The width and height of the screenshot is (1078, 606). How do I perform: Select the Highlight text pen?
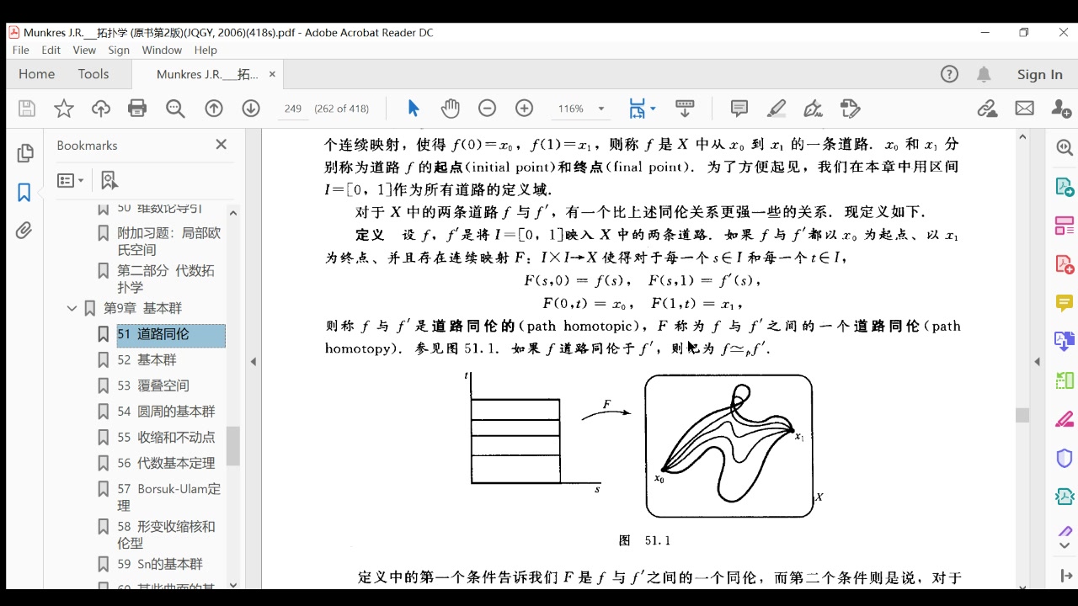(776, 109)
